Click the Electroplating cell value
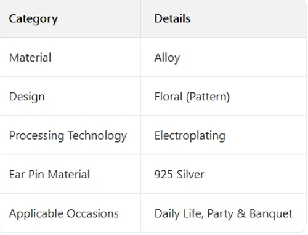Image resolution: width=308 pixels, height=235 pixels. click(190, 136)
